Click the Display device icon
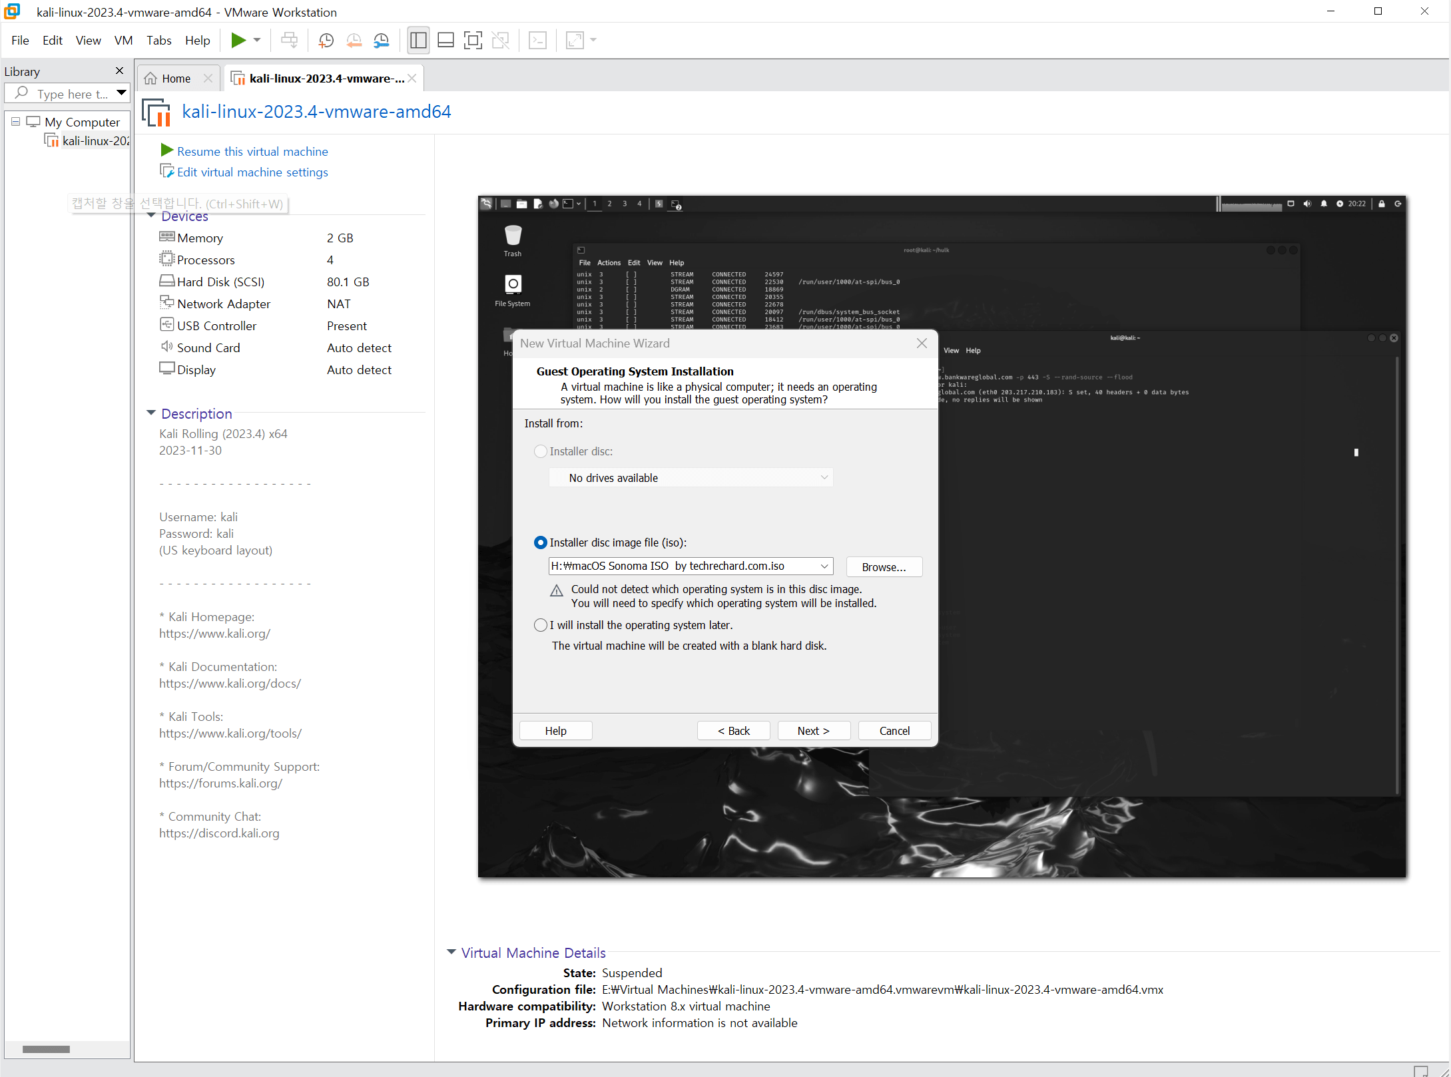This screenshot has width=1451, height=1077. (x=167, y=369)
